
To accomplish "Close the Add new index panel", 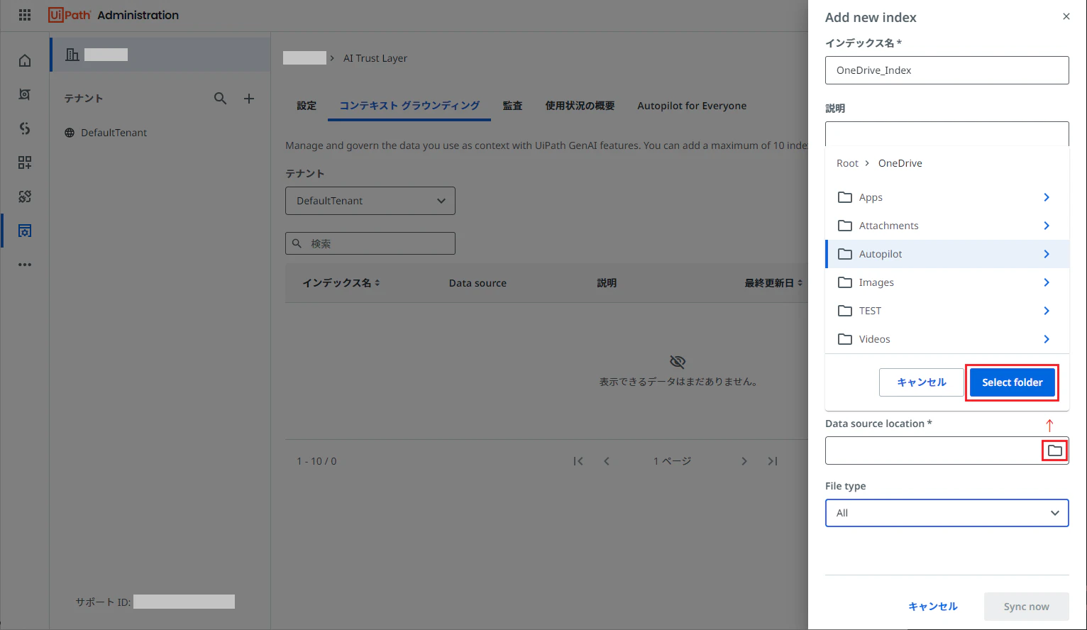I will (x=1066, y=16).
